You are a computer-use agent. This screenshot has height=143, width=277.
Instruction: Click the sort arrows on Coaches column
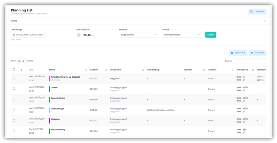point(233,70)
